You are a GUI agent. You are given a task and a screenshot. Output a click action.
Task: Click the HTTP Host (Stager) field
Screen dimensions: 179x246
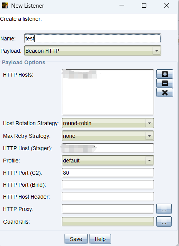108,148
